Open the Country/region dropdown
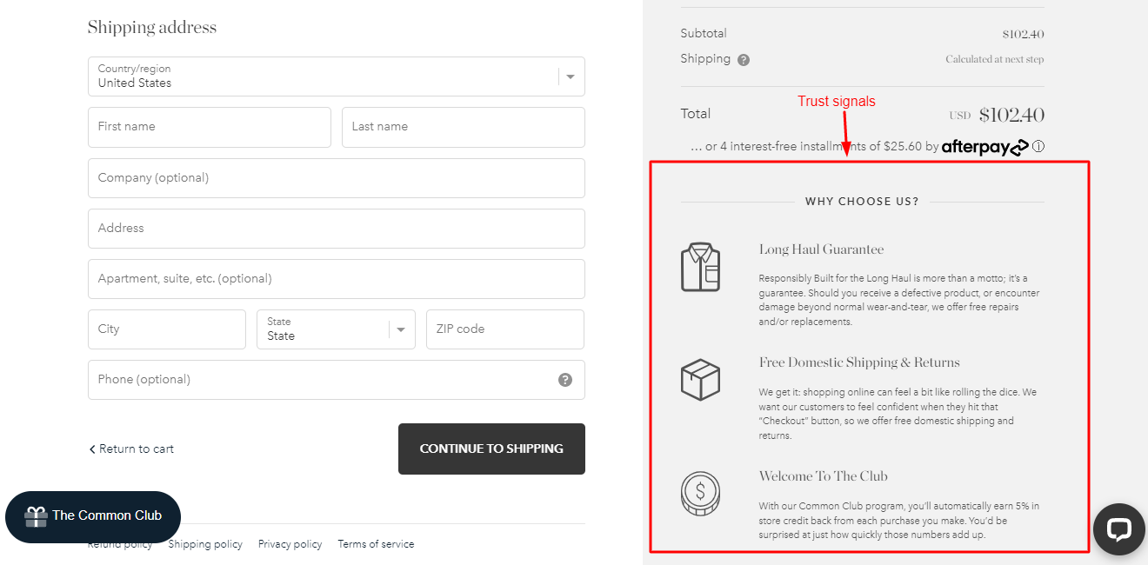The image size is (1148, 565). 337,76
